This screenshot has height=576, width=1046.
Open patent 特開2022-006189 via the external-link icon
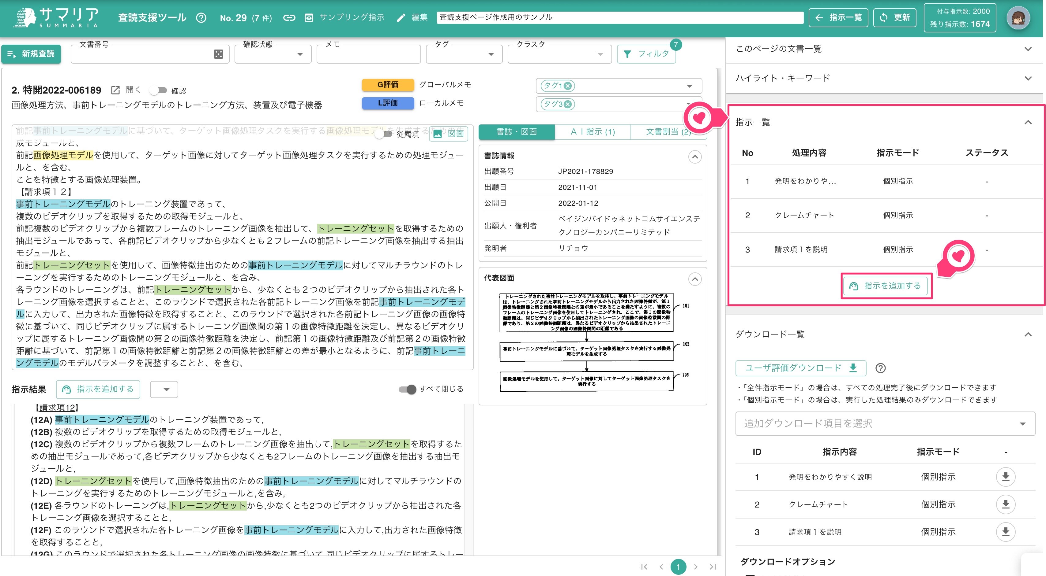(x=115, y=90)
